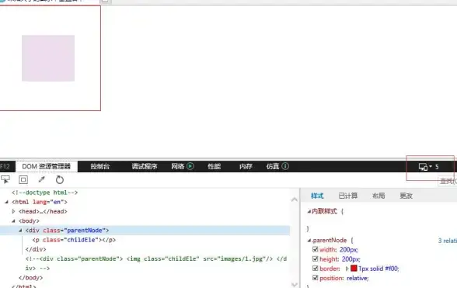Activate the select element pointer tool
The height and width of the screenshot is (288, 457).
pyautogui.click(x=5, y=179)
